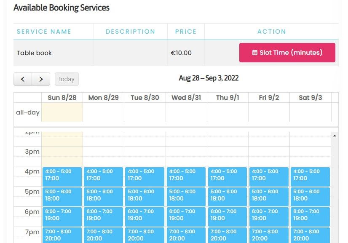Viewport: 348px width, 243px height.
Task: Click the 6:00 – 7:00 slot on Mon 8/29
Action: (103, 216)
